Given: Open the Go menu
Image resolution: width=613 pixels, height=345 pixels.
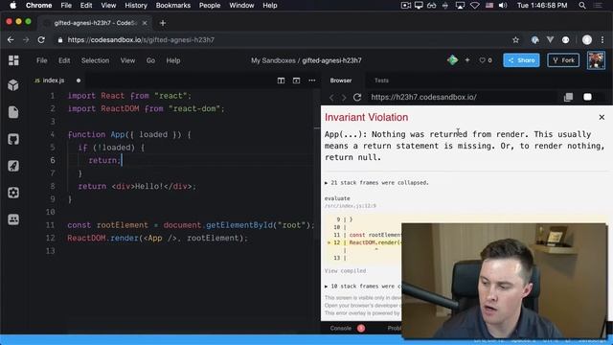Looking at the screenshot, I should [150, 60].
